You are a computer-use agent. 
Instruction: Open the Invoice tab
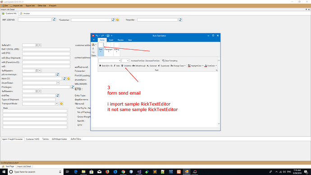coord(25,14)
